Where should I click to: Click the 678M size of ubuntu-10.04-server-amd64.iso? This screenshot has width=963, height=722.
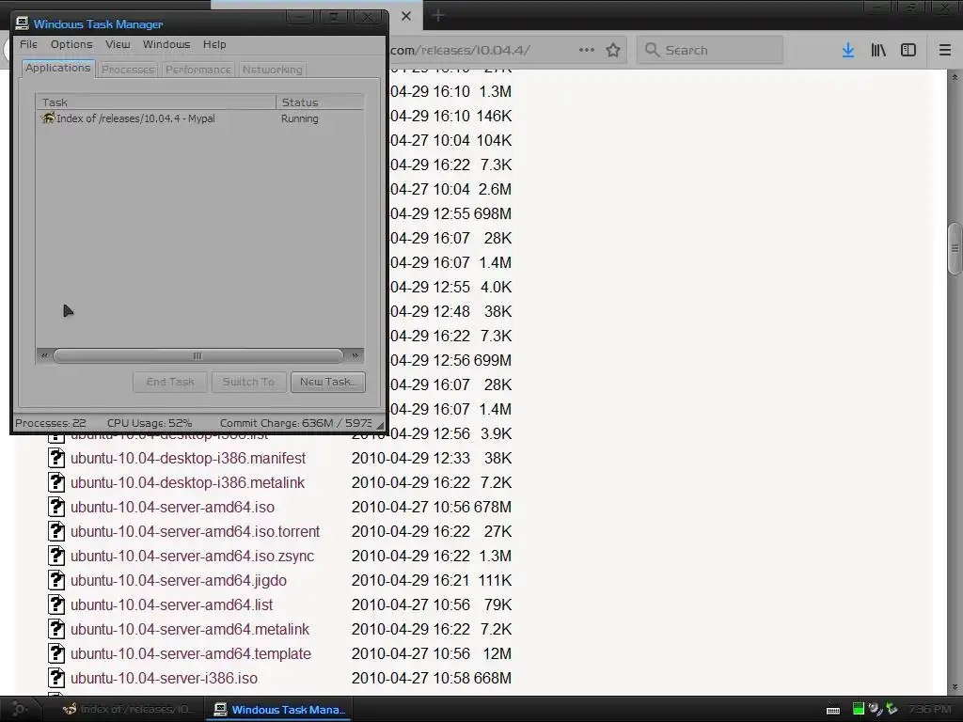[x=493, y=507]
